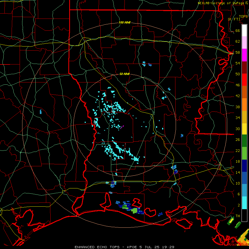This screenshot has width=249, height=249.
Task: Click the magenta swatch in the legend
Action: [244, 55]
